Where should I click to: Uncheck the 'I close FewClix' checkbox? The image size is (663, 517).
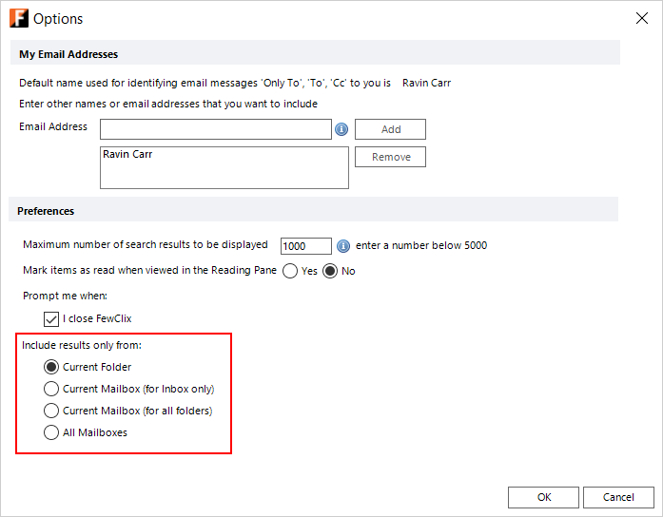(51, 319)
